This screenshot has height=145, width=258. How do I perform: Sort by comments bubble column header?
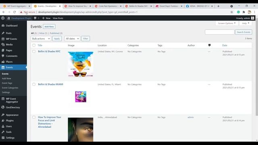pos(209,45)
